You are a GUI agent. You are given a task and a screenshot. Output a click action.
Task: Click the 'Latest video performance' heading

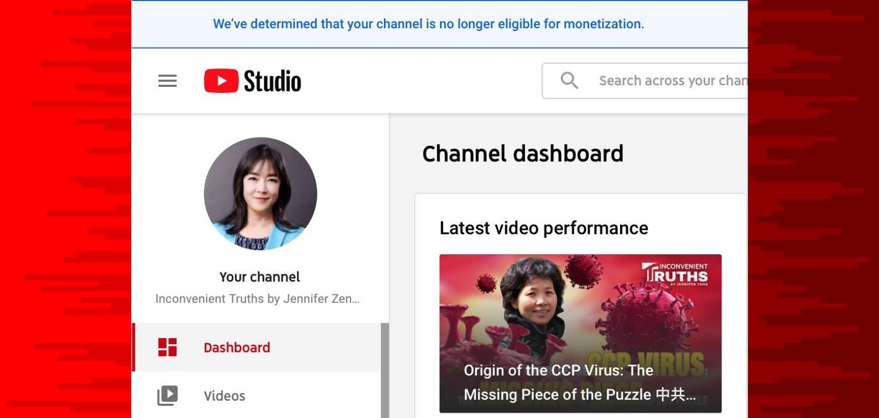(544, 228)
